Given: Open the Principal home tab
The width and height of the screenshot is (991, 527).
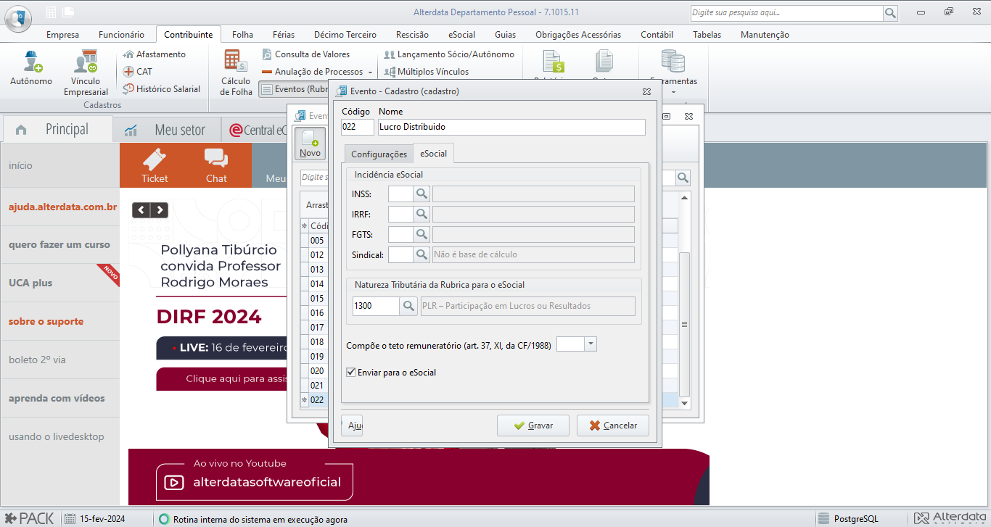Looking at the screenshot, I should pos(58,130).
